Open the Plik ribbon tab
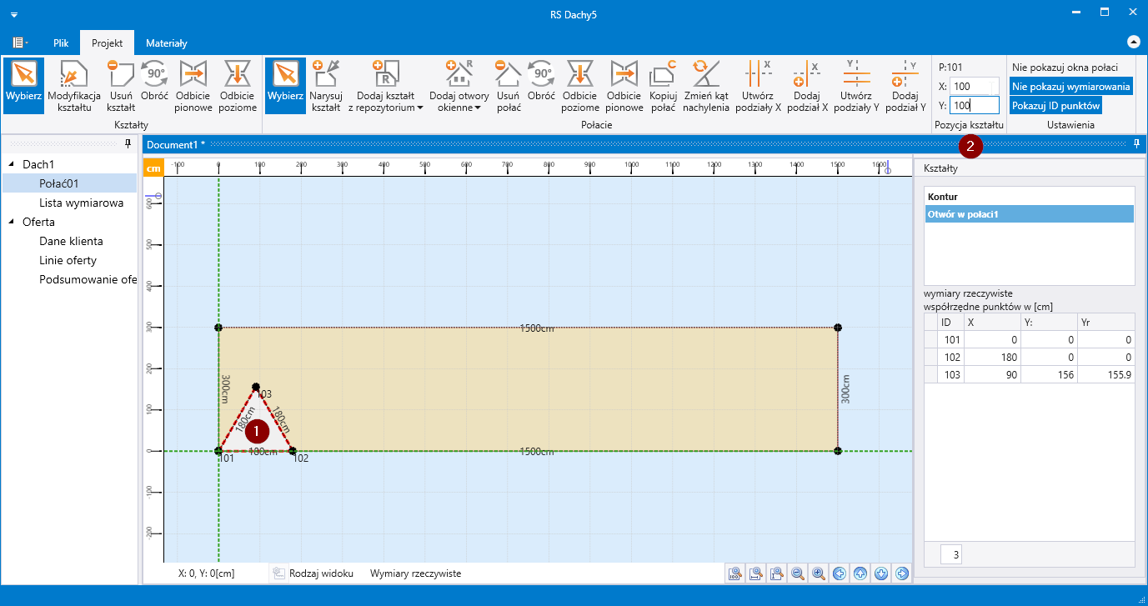1148x606 pixels. (x=61, y=43)
